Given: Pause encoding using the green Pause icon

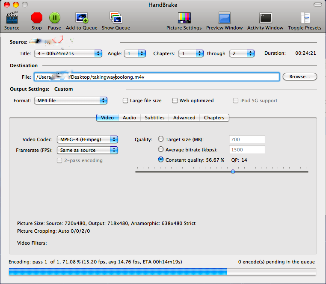Looking at the screenshot, I should (x=54, y=18).
